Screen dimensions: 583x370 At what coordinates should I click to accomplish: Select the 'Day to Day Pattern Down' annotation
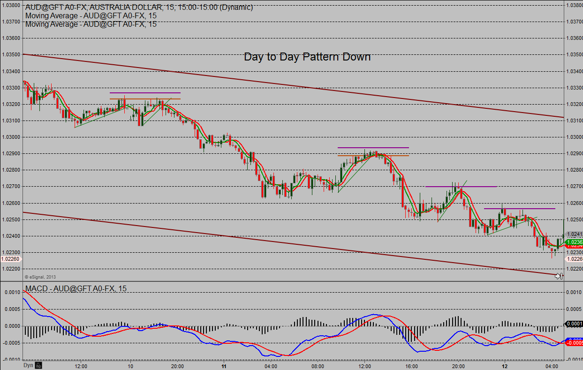tap(307, 57)
